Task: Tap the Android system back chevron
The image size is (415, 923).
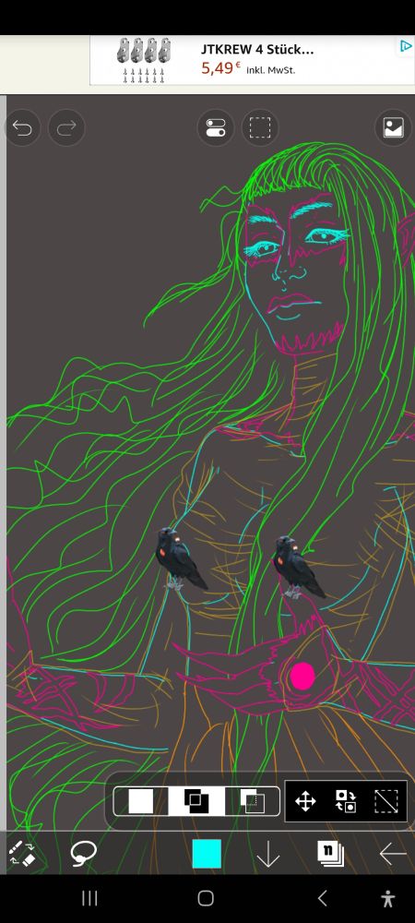Action: 322,898
